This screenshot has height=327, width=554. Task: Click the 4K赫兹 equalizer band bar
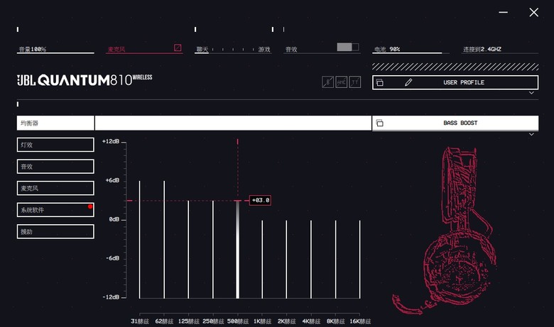tap(311, 260)
